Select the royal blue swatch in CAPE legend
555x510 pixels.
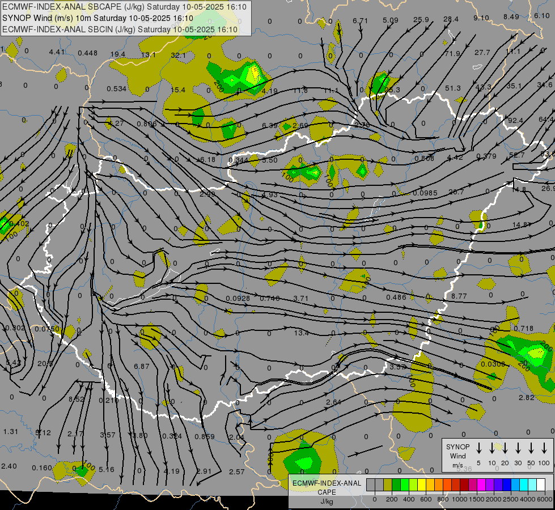tap(507, 484)
